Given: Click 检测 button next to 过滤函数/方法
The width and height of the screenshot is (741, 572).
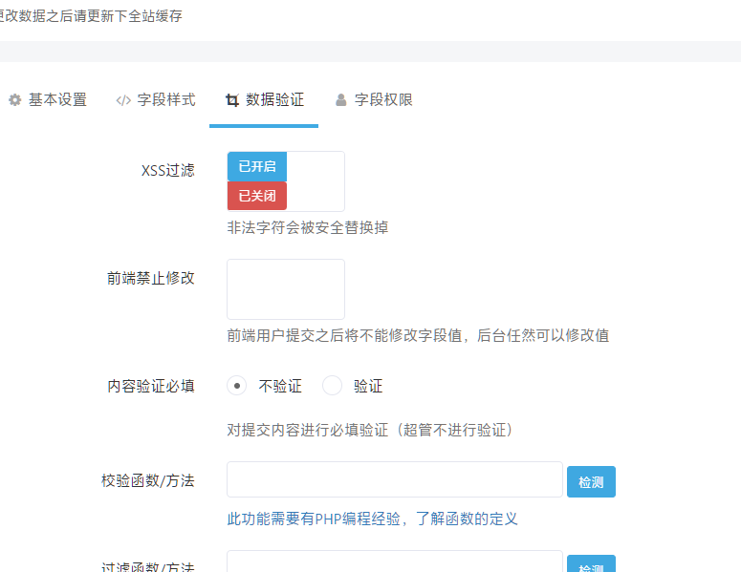Looking at the screenshot, I should [x=591, y=563].
